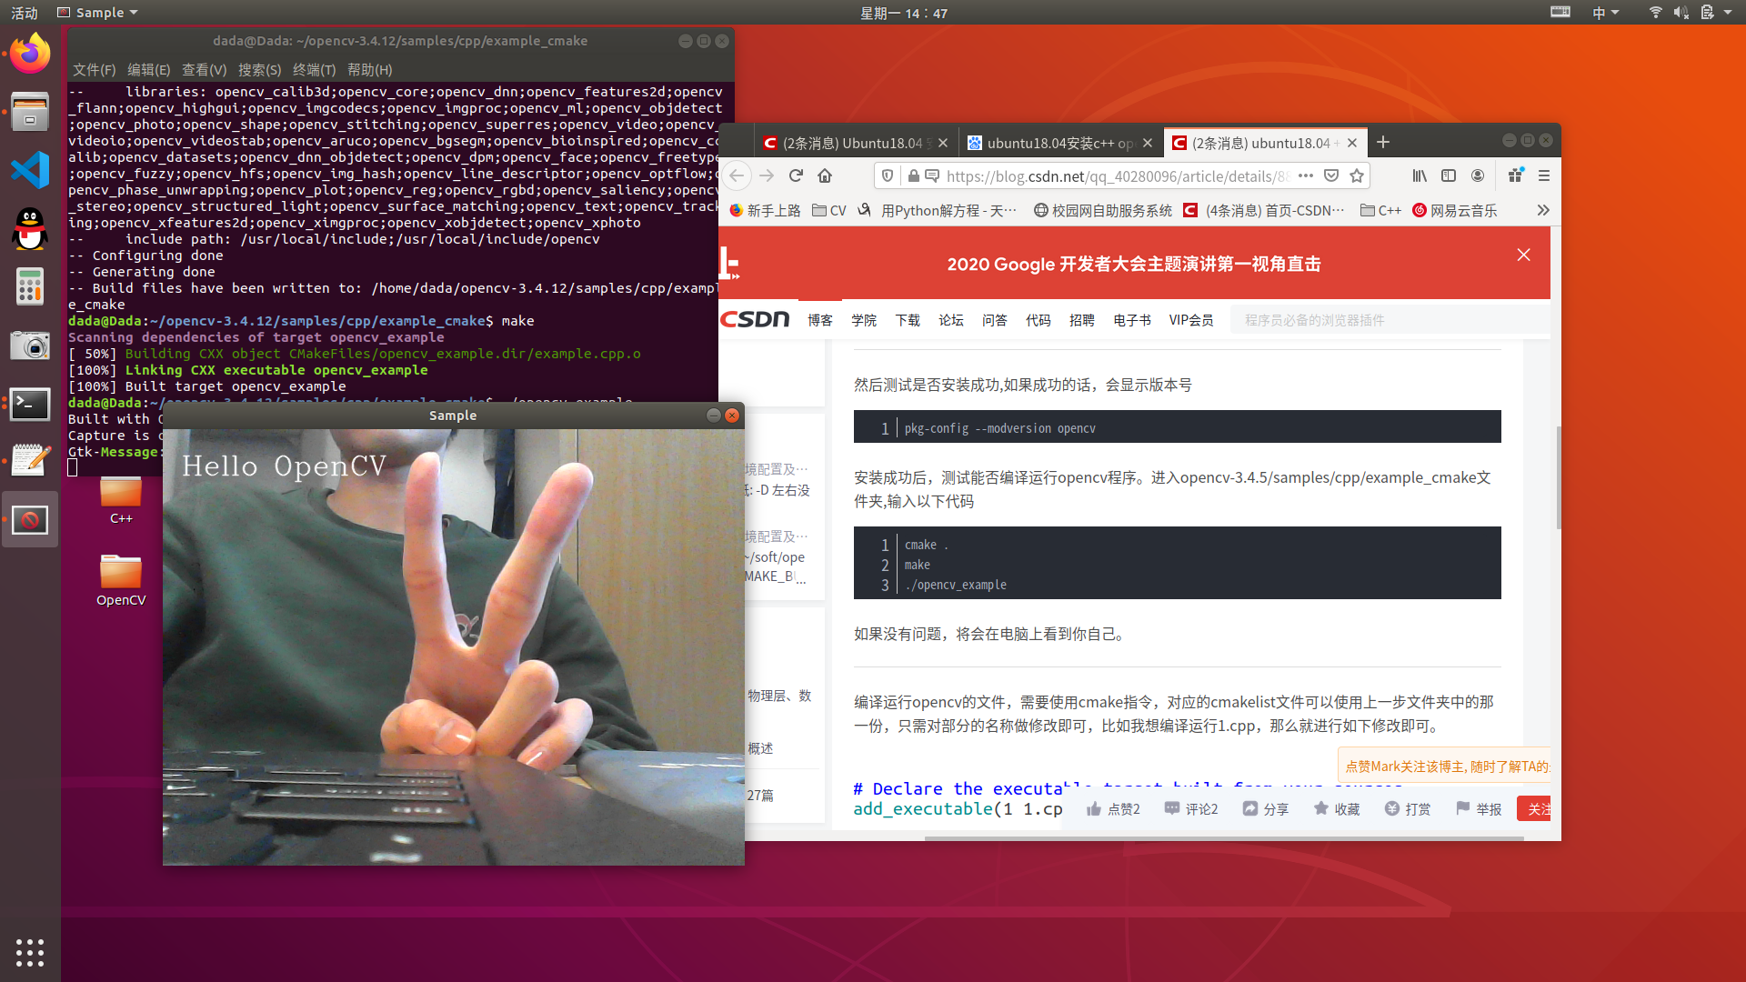The image size is (1746, 982).
Task: Open CV bookmarks folder
Action: (829, 210)
